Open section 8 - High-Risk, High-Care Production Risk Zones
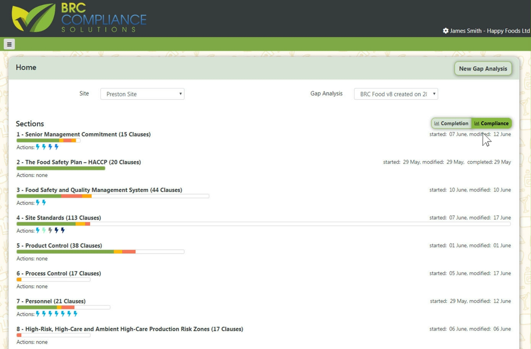The height and width of the screenshot is (349, 531). tap(130, 329)
